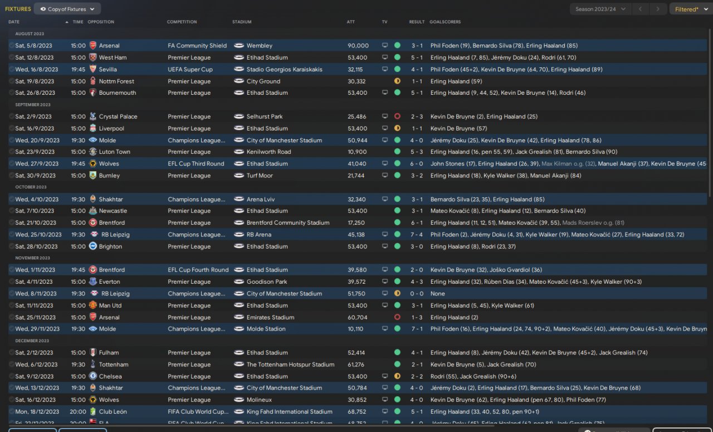Click the draw indicator on Liverpool row
Screen dimensions: 713x432
(x=397, y=128)
